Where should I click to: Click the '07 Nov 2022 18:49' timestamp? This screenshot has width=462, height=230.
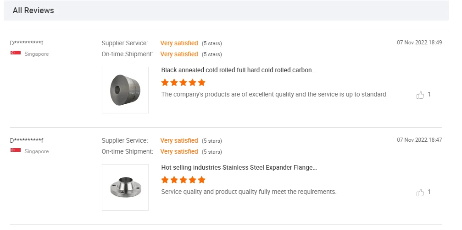pyautogui.click(x=419, y=43)
